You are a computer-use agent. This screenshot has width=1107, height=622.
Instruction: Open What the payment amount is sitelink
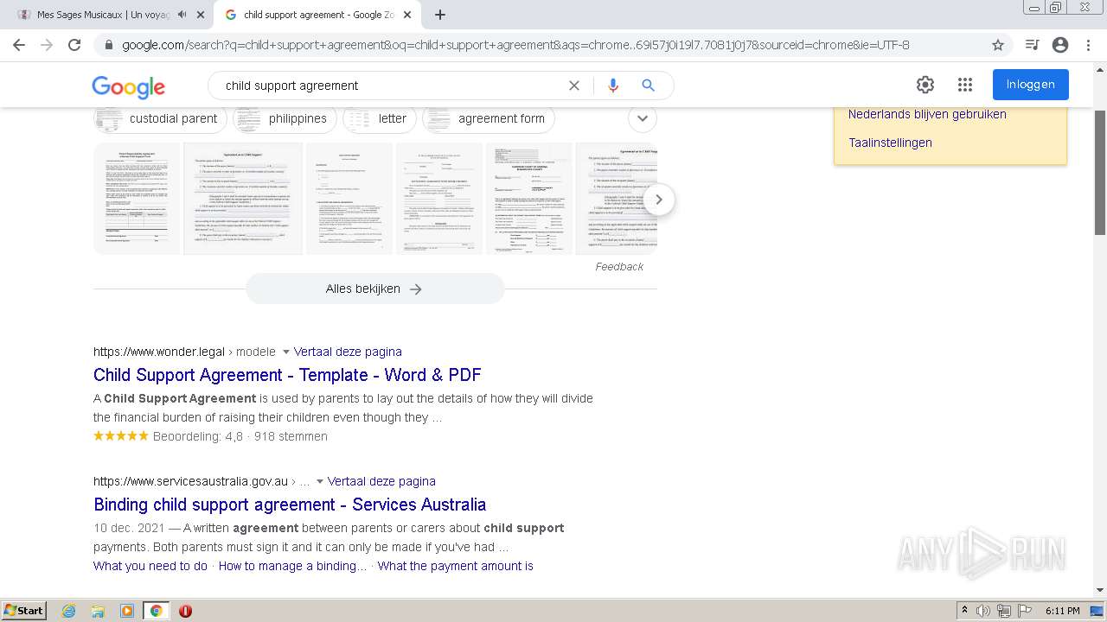coord(456,566)
